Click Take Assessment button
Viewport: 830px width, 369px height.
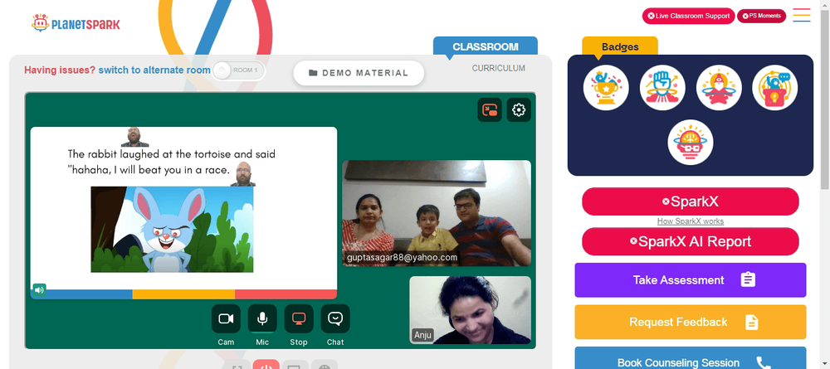pyautogui.click(x=691, y=280)
